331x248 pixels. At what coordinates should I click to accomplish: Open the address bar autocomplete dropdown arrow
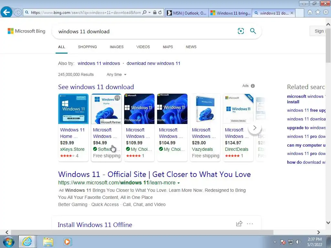149,13
